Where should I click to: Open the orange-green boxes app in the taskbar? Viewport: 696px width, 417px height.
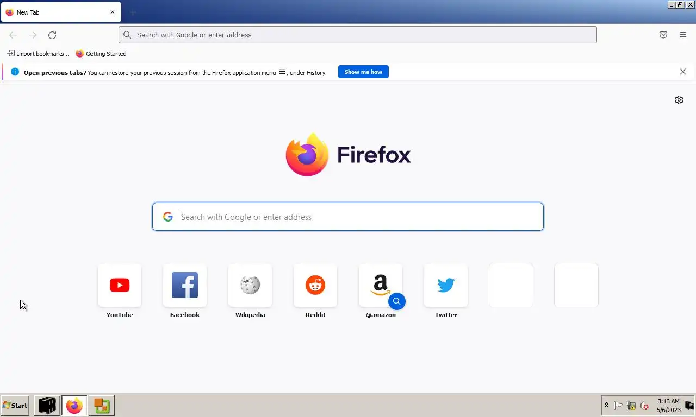(x=102, y=406)
